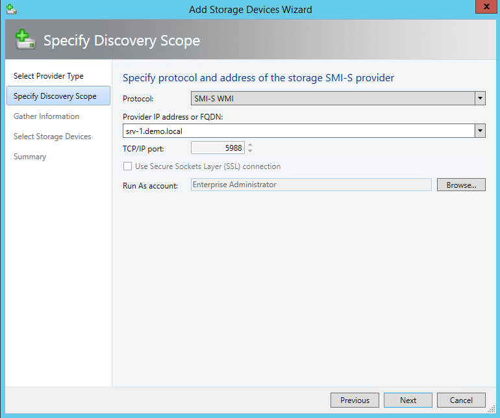Screen dimensions: 500x418
Task: Select the Specify Discovery Scope step
Action: coord(55,96)
